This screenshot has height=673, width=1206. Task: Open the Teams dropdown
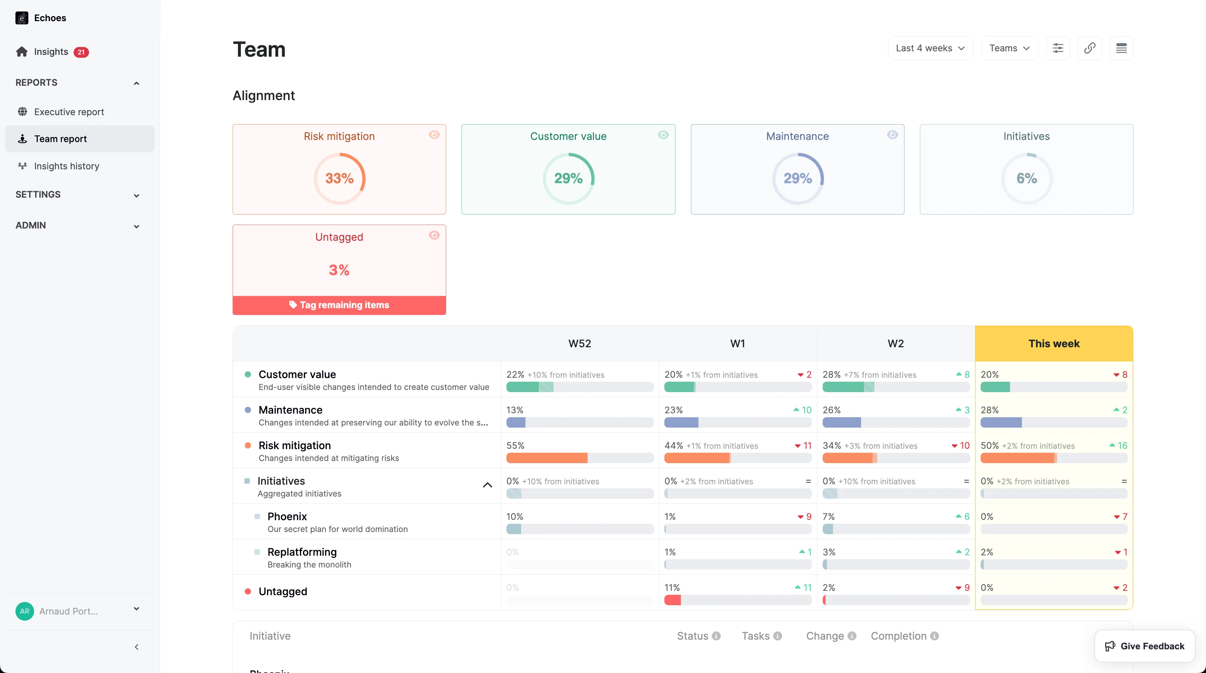click(x=1009, y=48)
